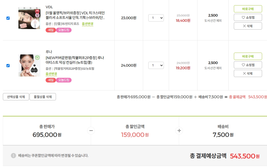Image resolution: width=267 pixels, height=167 pixels.
Task: Click the VDL 치크스테인 블러셔 product title
Action: click(75, 15)
